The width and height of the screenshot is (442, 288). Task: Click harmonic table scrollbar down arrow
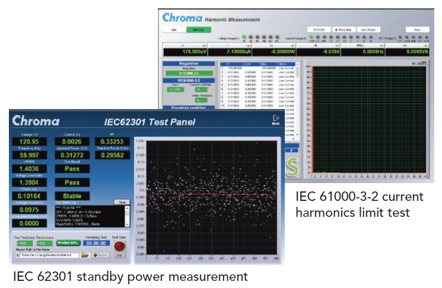tap(297, 135)
